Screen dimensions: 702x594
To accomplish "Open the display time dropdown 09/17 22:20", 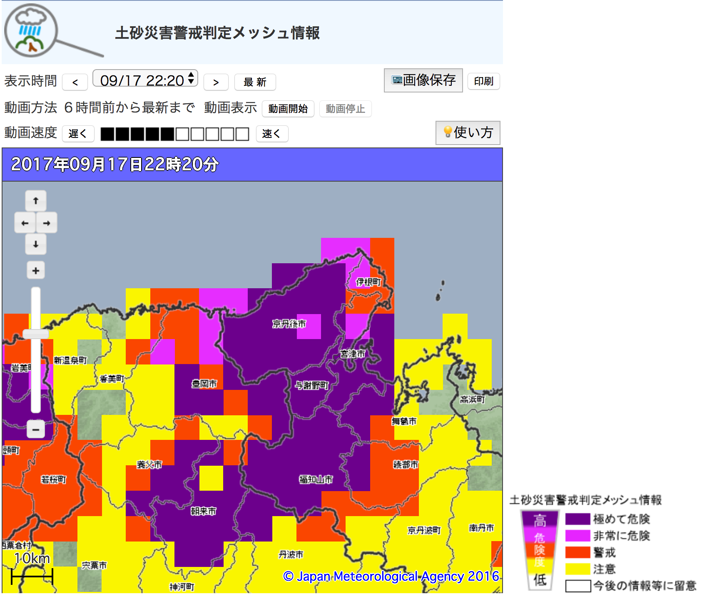I will click(x=145, y=79).
